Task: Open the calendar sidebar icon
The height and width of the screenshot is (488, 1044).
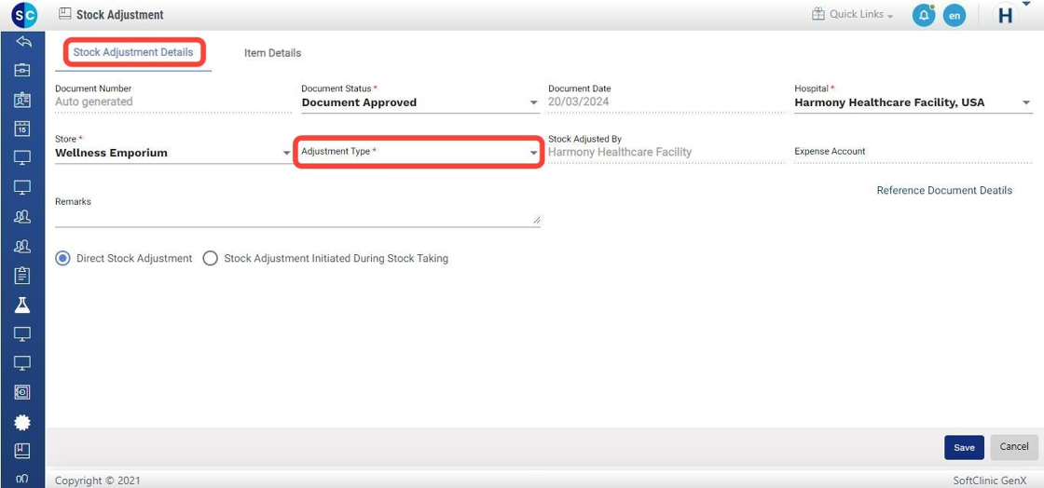Action: [x=22, y=129]
